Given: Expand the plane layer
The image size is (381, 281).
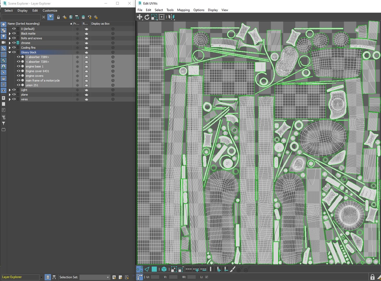Looking at the screenshot, I should 10,95.
